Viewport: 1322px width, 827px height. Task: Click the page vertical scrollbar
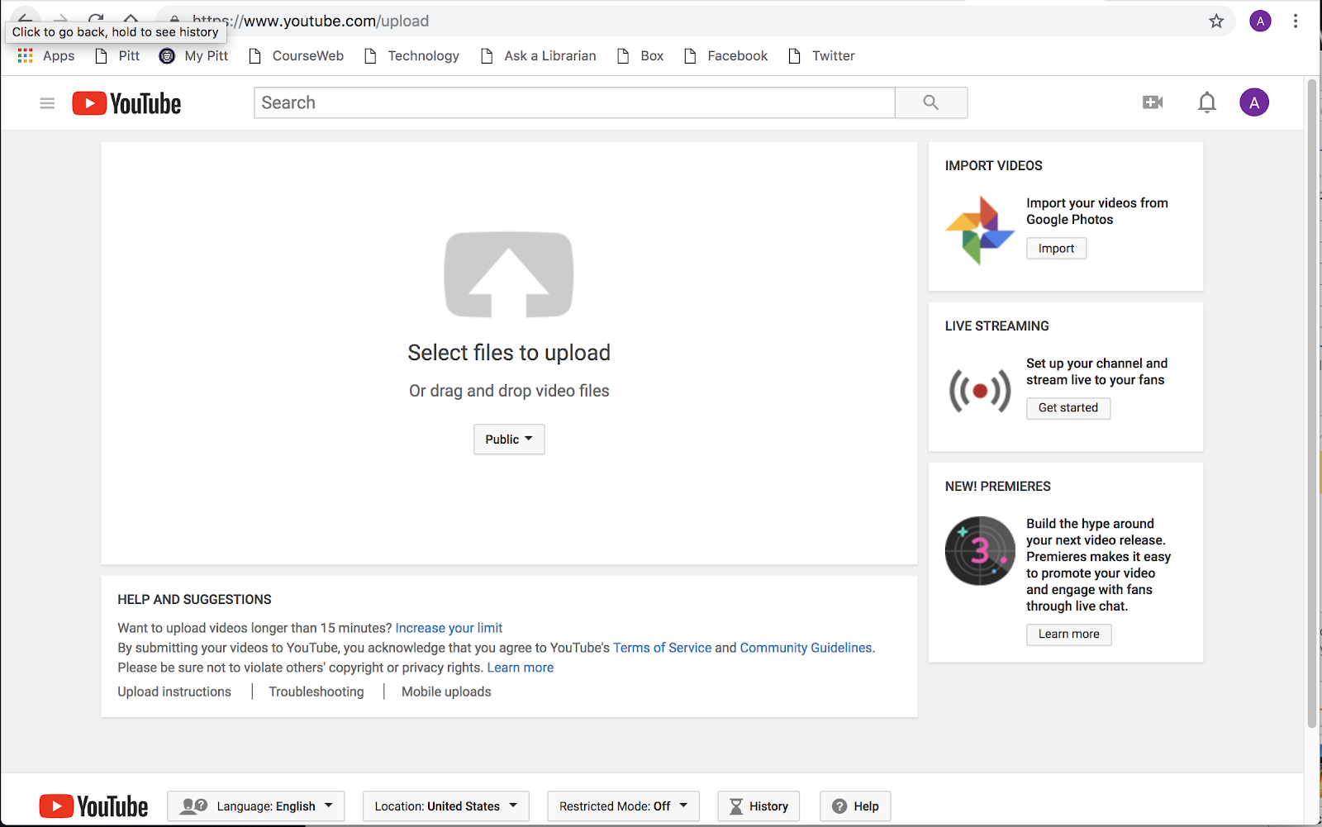tap(1312, 402)
